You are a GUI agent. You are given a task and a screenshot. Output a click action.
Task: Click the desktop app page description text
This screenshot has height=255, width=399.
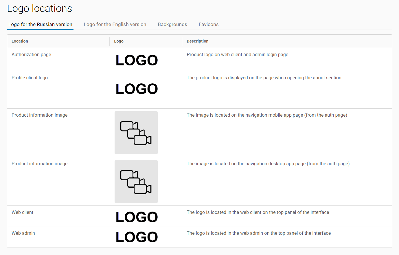coord(268,164)
